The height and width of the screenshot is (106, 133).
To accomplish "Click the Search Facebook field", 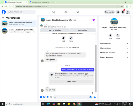I will [x=21, y=12].
